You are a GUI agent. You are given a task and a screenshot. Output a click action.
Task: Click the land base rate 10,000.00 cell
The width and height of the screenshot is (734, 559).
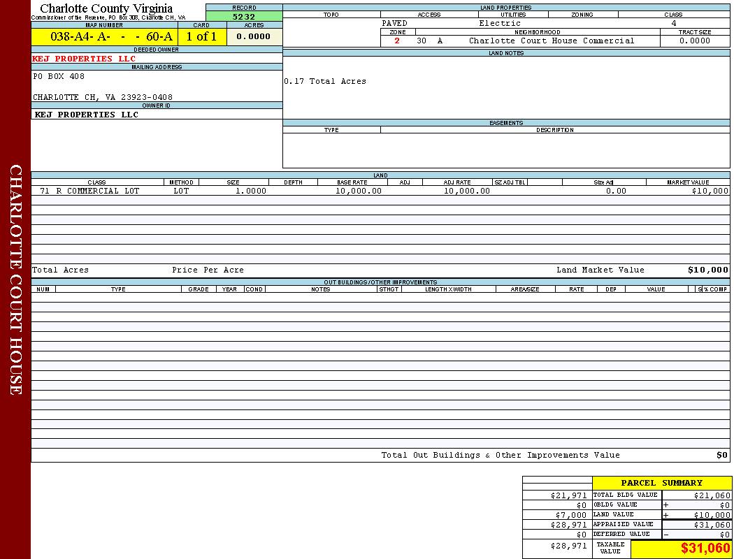pos(359,191)
